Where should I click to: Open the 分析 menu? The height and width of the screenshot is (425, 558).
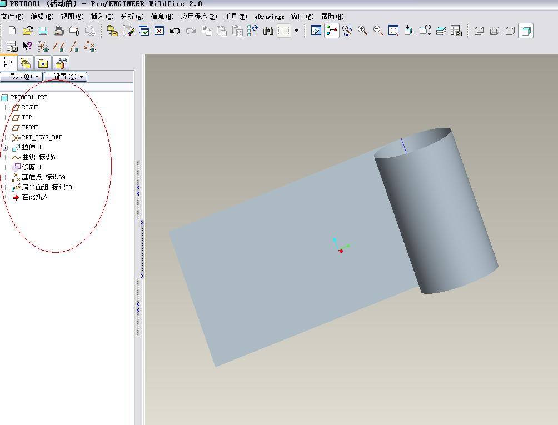coord(132,17)
